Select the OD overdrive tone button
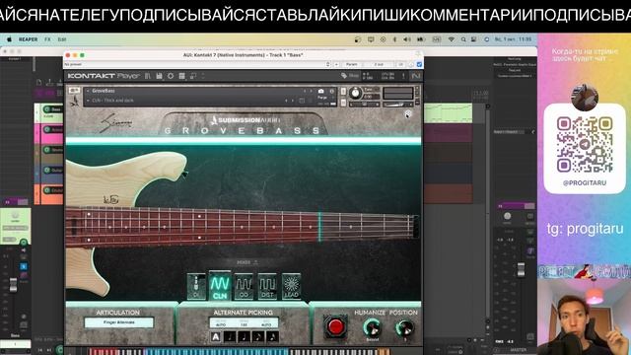 (x=244, y=286)
